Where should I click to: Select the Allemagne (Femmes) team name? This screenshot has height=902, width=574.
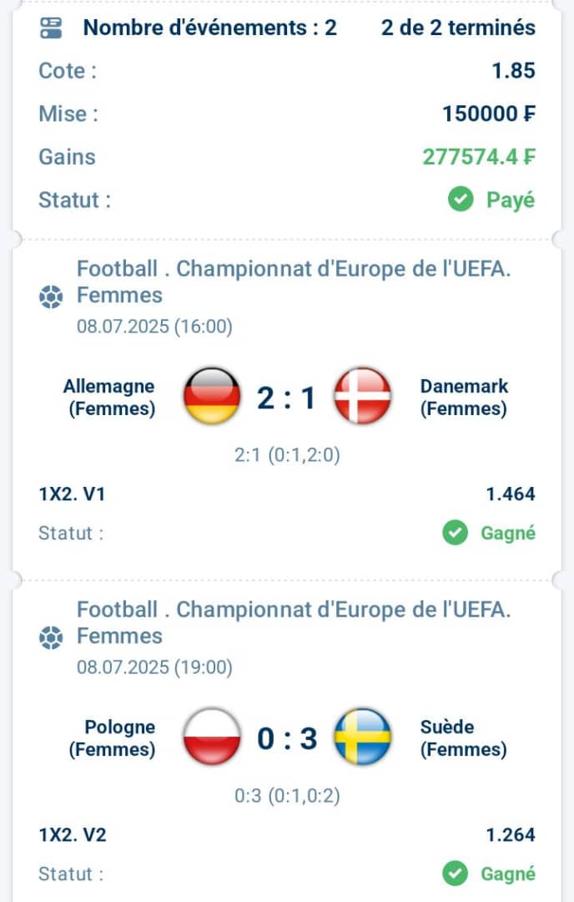109,397
